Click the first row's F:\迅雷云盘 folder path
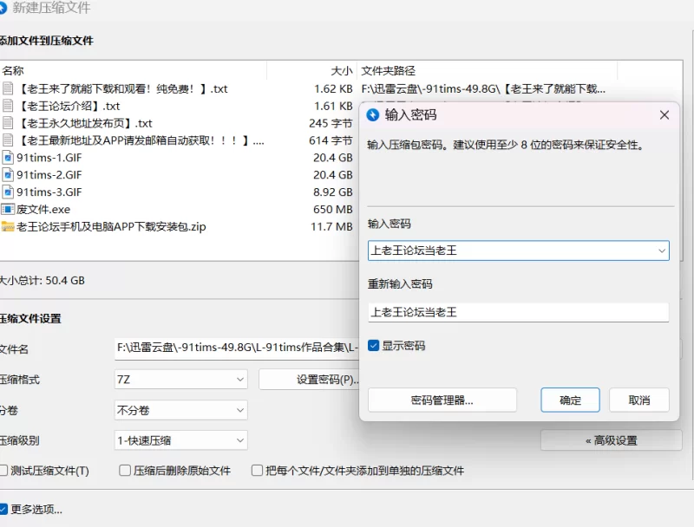Image resolution: width=694 pixels, height=527 pixels. 483,89
